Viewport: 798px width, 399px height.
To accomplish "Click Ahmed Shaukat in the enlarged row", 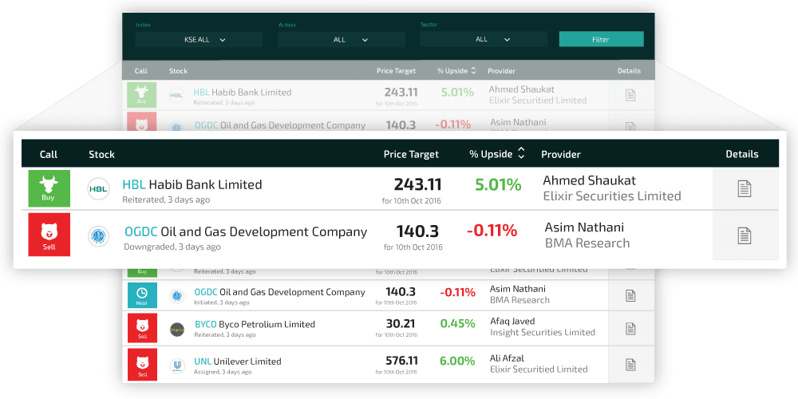I will pyautogui.click(x=590, y=180).
